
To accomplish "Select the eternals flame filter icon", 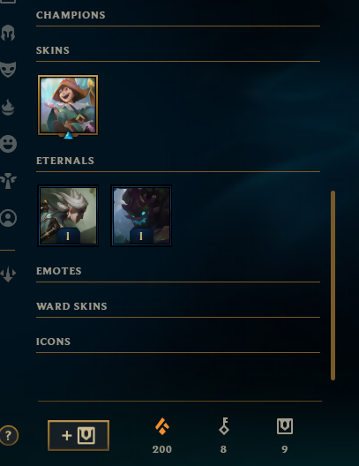I will pyautogui.click(x=8, y=107).
